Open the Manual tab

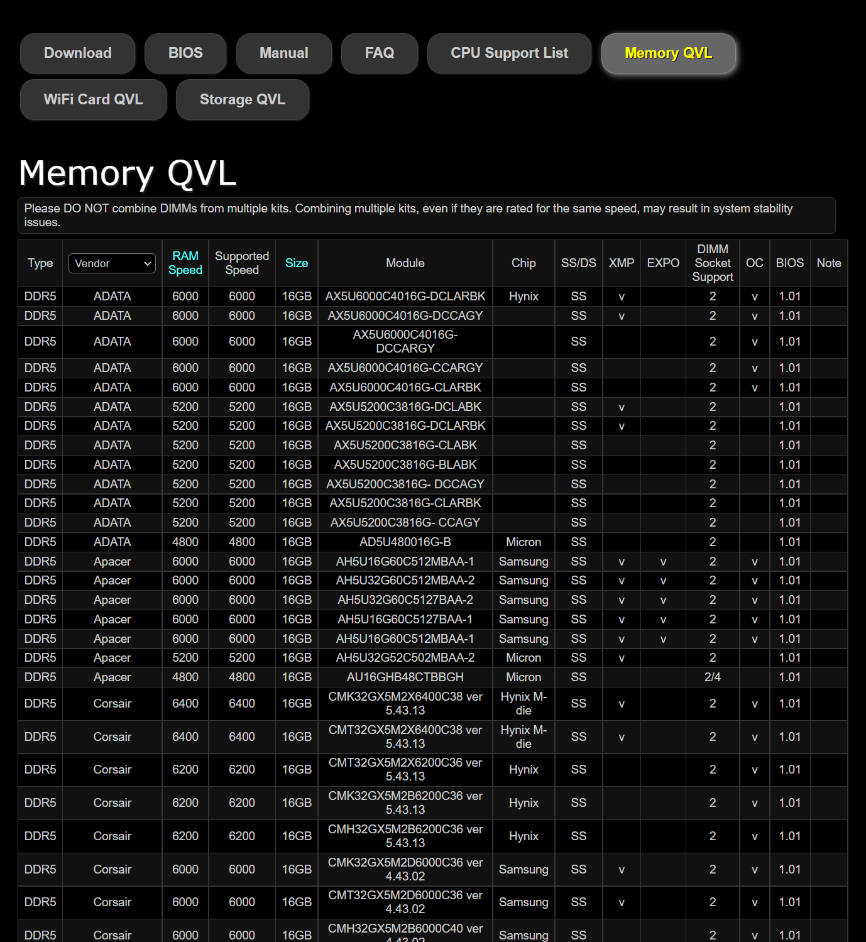click(x=284, y=53)
